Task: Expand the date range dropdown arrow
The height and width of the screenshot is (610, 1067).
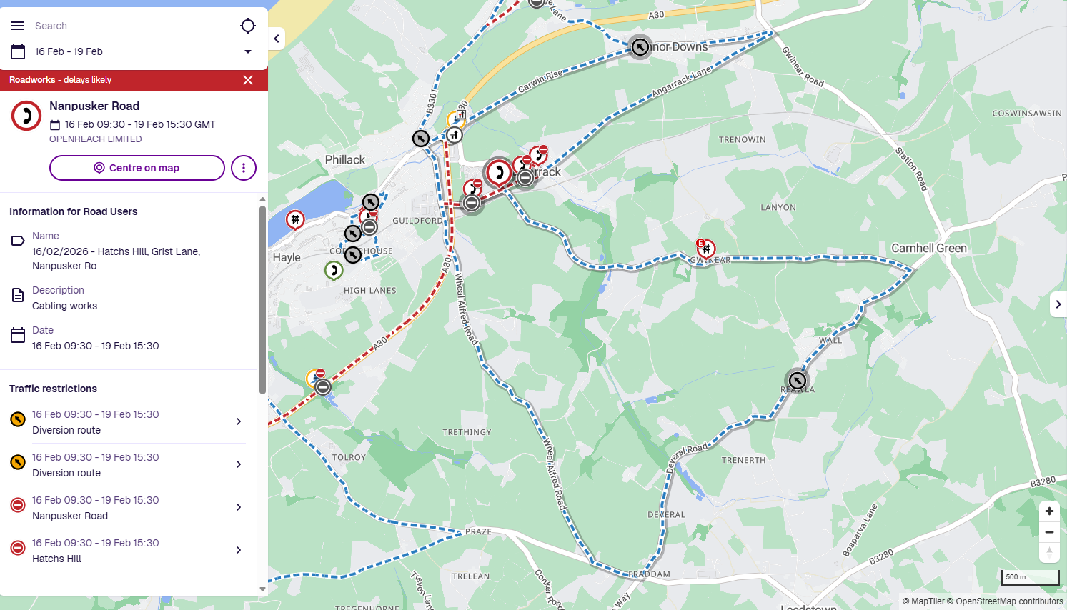Action: coord(248,51)
